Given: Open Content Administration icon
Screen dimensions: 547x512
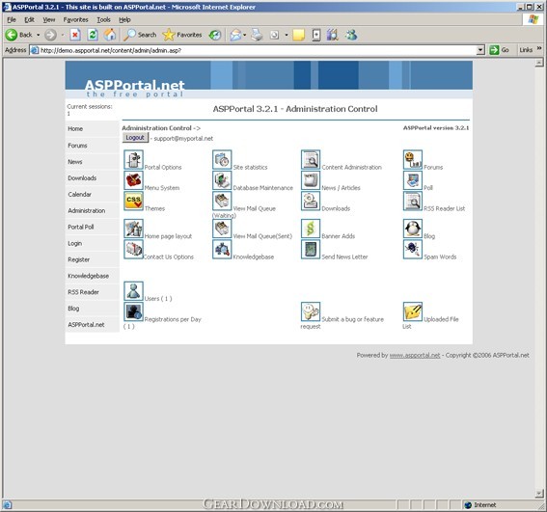Looking at the screenshot, I should [x=311, y=159].
